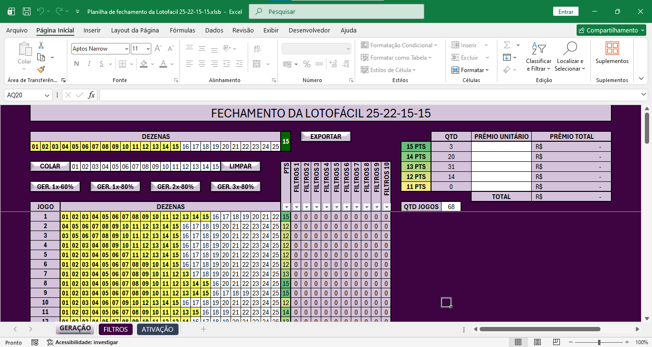The width and height of the screenshot is (652, 347).
Task: Open the font name Aptos Narrow dropdown
Action: pyautogui.click(x=126, y=49)
